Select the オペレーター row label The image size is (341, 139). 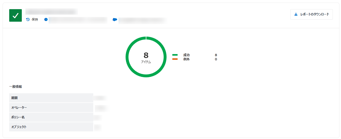point(19,108)
